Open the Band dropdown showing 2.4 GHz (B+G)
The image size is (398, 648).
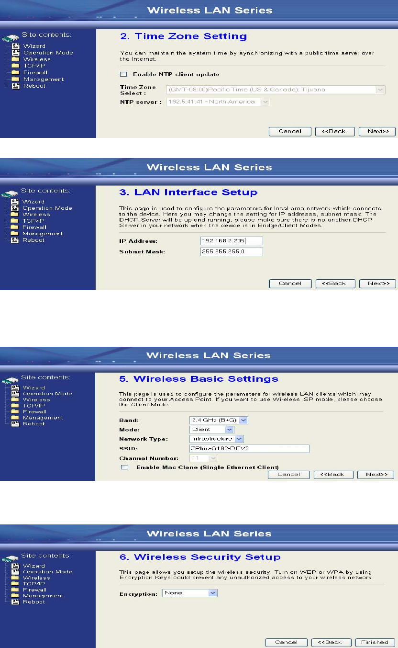(219, 420)
